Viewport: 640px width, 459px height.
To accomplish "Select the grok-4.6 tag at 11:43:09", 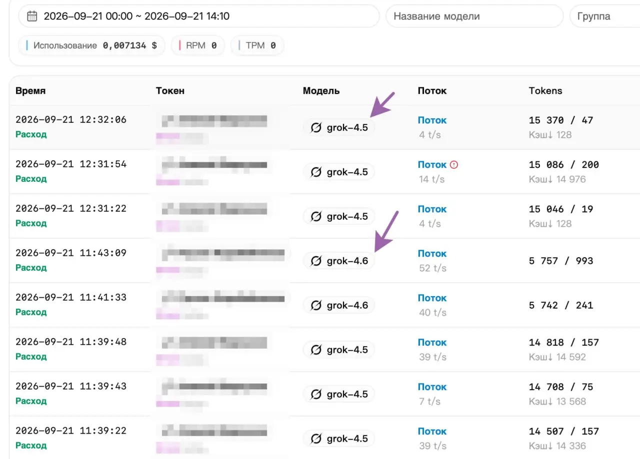I will 339,261.
